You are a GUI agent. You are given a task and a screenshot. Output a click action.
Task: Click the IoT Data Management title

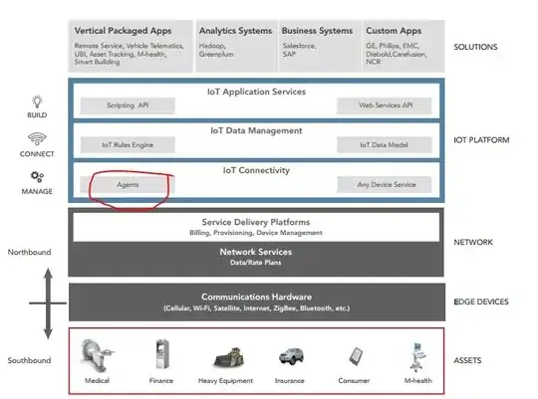(256, 131)
